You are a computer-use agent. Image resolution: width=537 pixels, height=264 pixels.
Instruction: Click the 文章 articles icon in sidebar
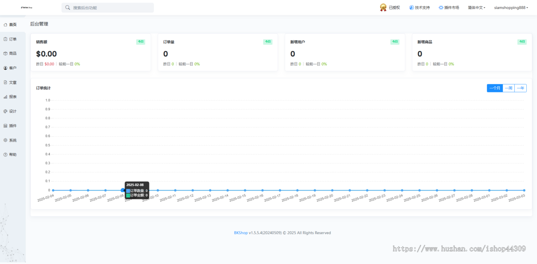point(5,82)
